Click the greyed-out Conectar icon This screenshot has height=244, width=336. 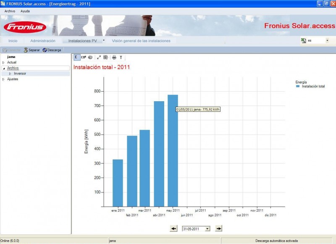point(5,50)
